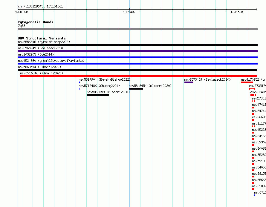Screen dimensions: 266x207
Task: Open the nsv4524360 (gnomADStructuralVariants) label
Action: (x=51, y=61)
